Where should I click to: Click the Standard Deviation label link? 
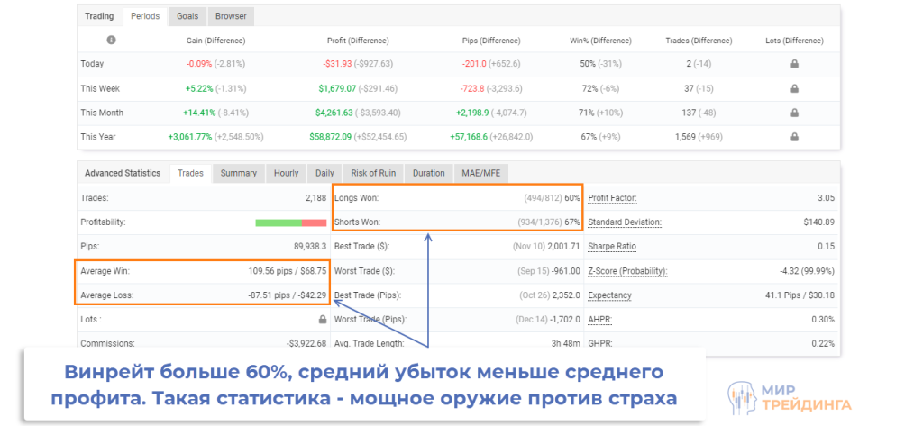click(625, 222)
